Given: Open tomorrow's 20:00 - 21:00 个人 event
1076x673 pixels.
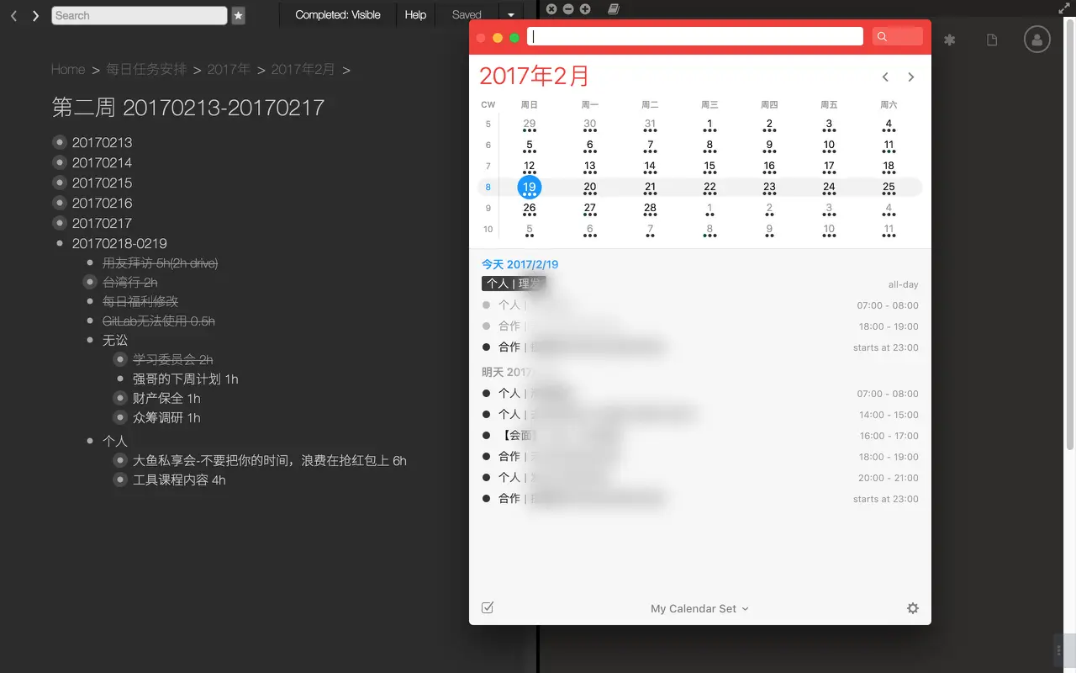Looking at the screenshot, I should [700, 478].
